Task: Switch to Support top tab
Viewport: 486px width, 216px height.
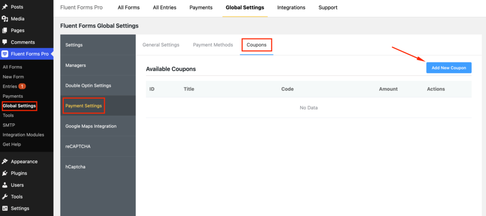Action: click(x=328, y=8)
